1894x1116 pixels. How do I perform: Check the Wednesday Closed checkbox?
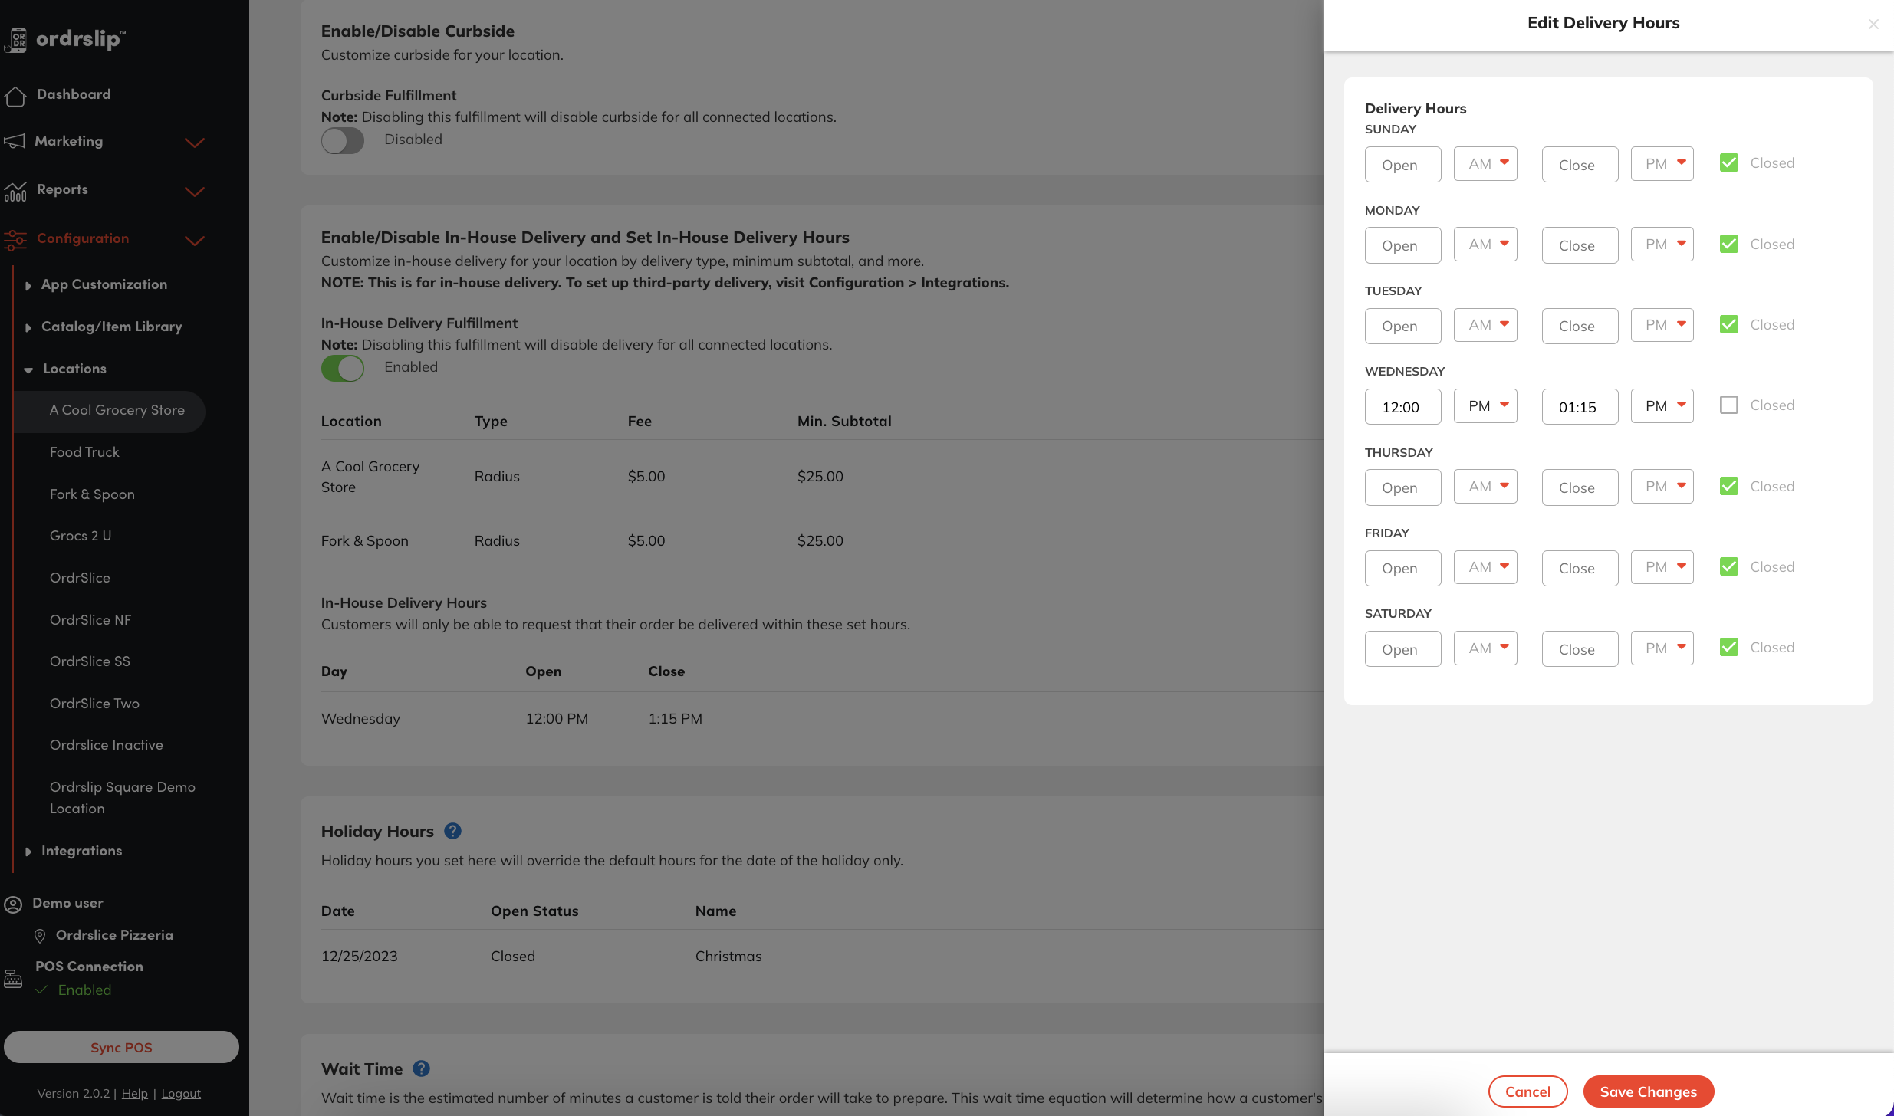(1728, 405)
